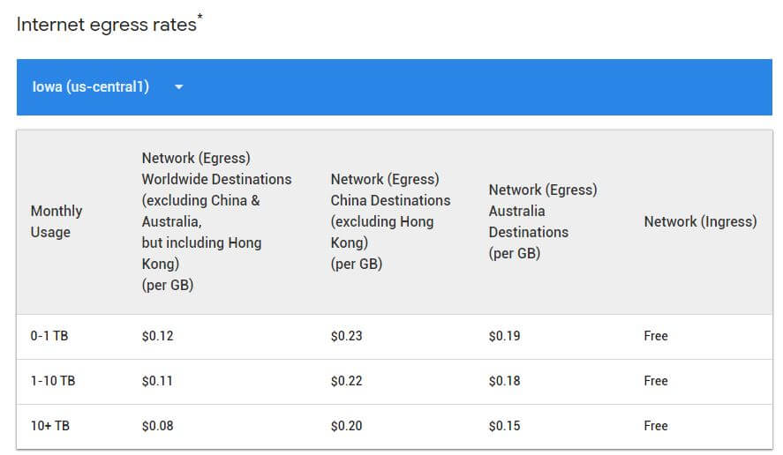Click the Internet egress rates heading
The width and height of the screenshot is (783, 455).
coord(107,25)
